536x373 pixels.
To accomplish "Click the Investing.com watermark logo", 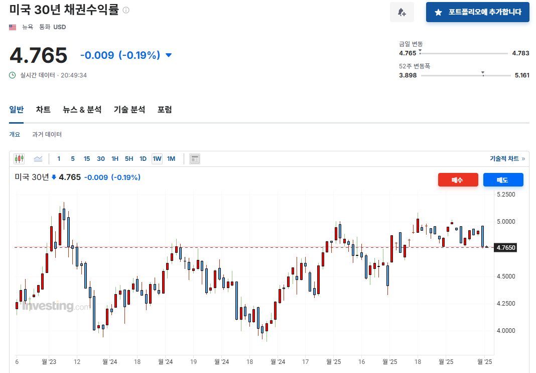I will (x=55, y=306).
